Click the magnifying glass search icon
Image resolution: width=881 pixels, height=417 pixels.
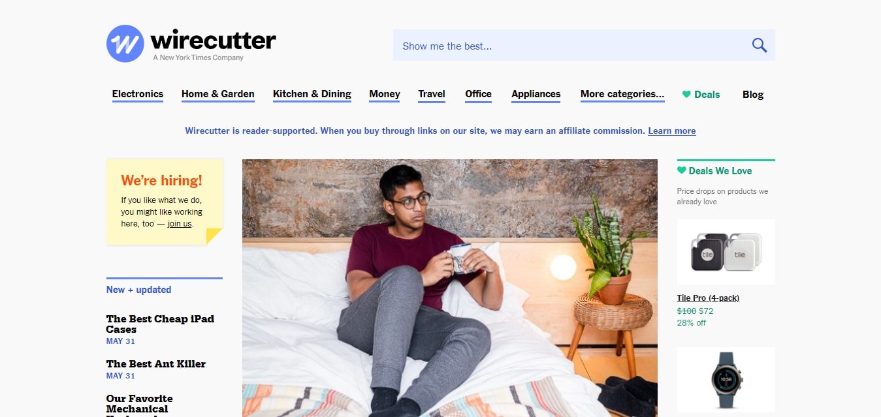pos(759,45)
